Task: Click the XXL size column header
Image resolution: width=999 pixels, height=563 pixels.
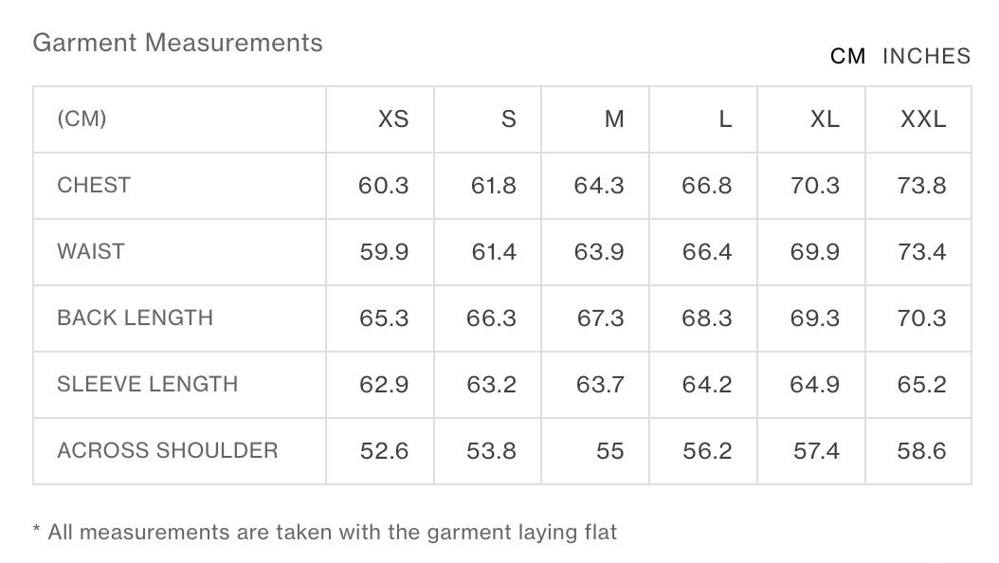Action: point(923,119)
